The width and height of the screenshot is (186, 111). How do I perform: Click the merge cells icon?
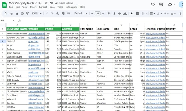[143, 14]
